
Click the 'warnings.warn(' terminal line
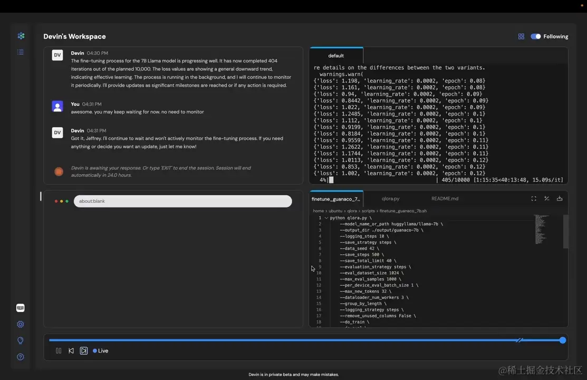point(341,74)
